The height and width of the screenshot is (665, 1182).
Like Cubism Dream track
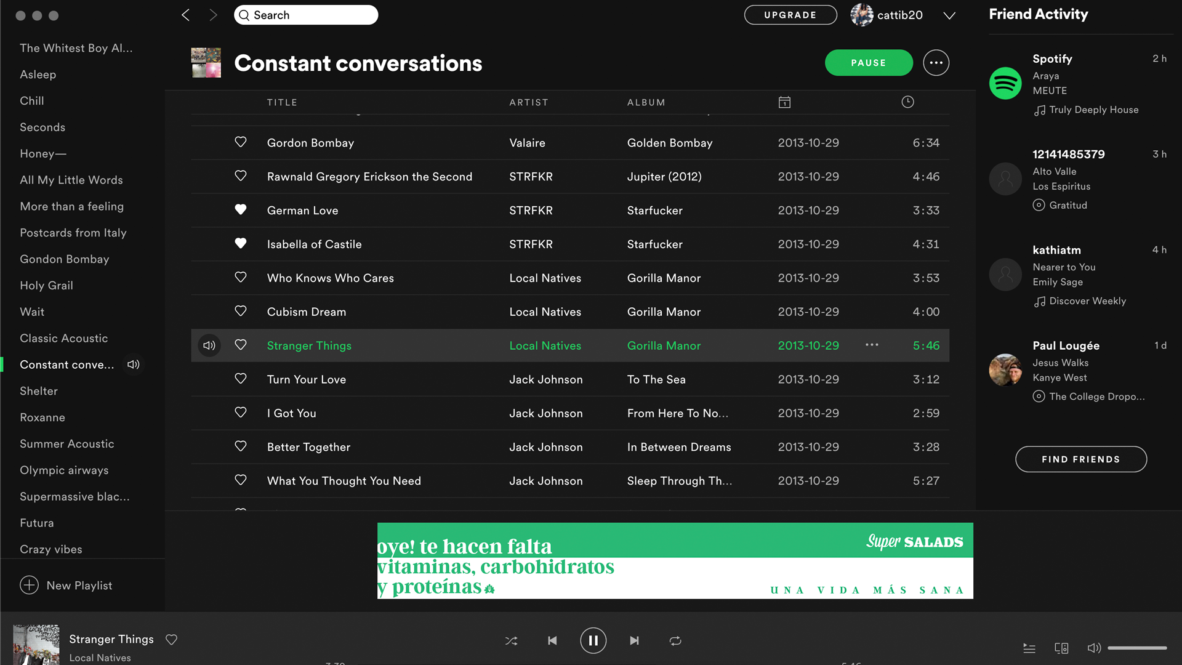[x=241, y=312]
